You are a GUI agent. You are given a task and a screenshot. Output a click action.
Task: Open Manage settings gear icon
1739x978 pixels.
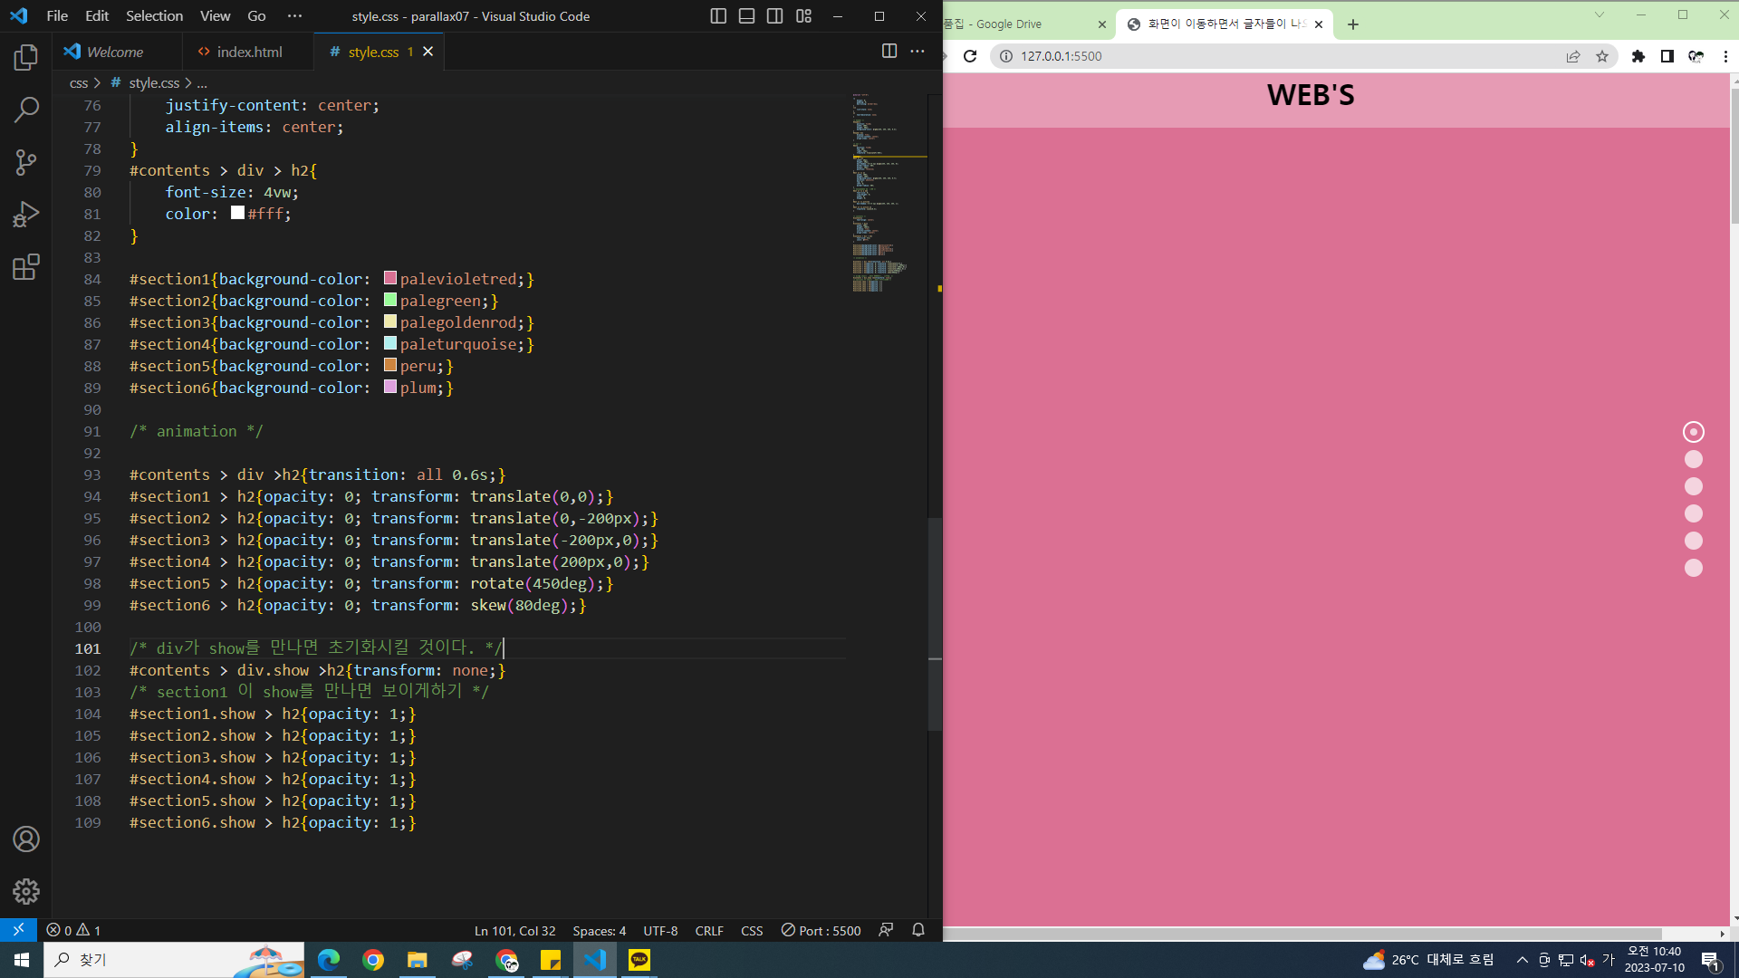pos(26,891)
